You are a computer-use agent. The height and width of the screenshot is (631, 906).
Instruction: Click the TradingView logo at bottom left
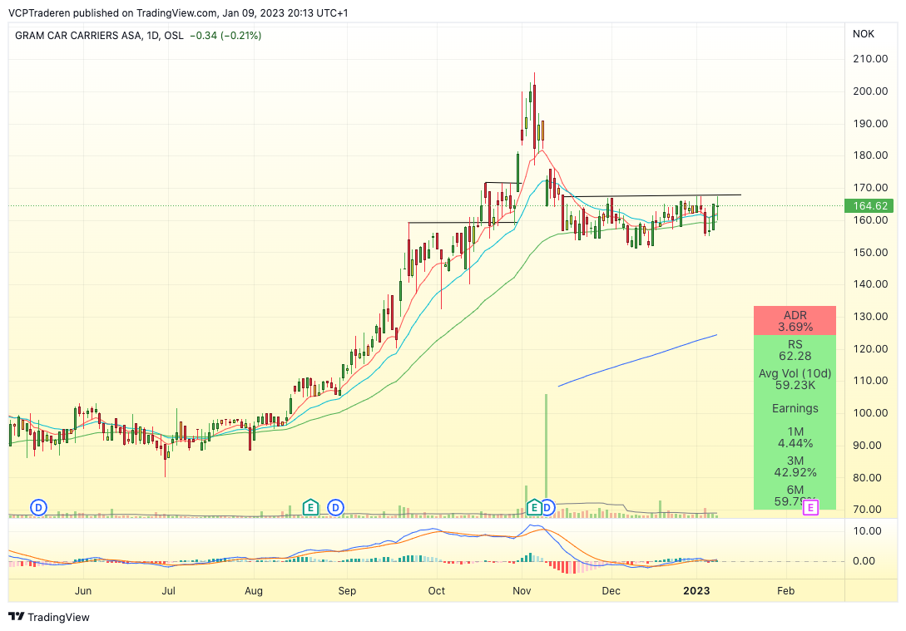(x=49, y=617)
